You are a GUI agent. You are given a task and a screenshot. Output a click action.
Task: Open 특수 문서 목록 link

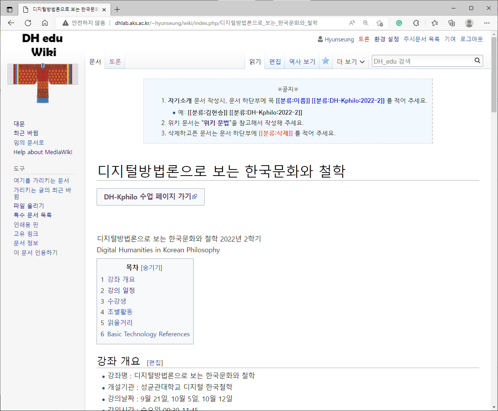click(x=33, y=215)
